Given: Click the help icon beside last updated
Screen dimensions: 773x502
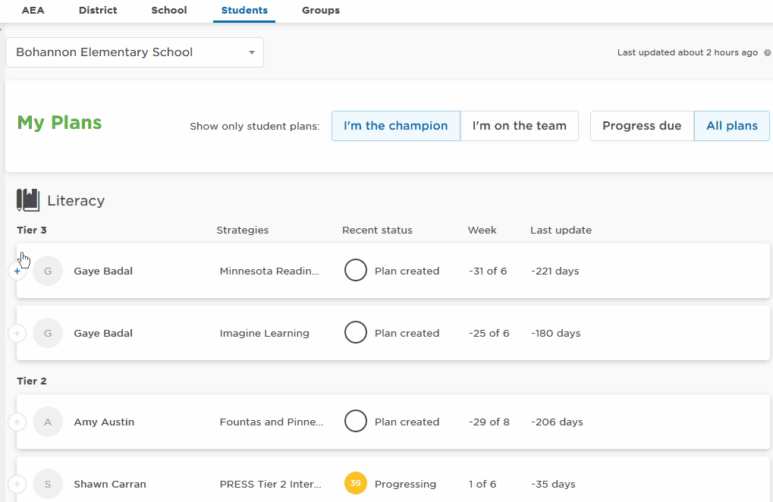Looking at the screenshot, I should point(767,53).
